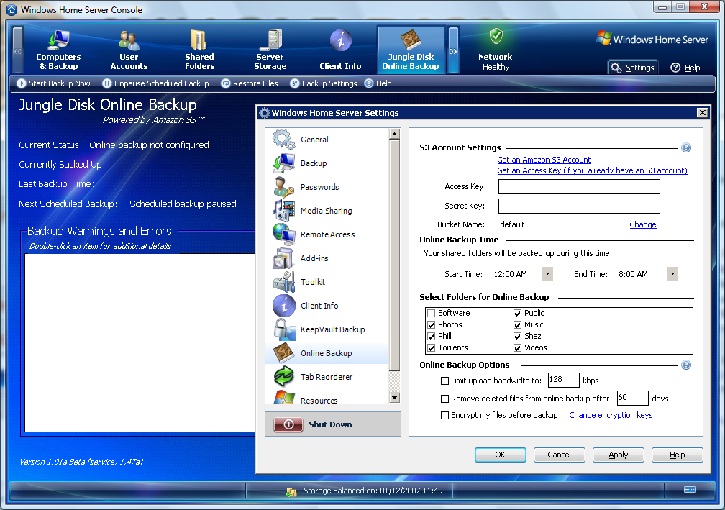Uncheck the Videos folder checkbox
This screenshot has height=510, width=725.
(x=517, y=347)
